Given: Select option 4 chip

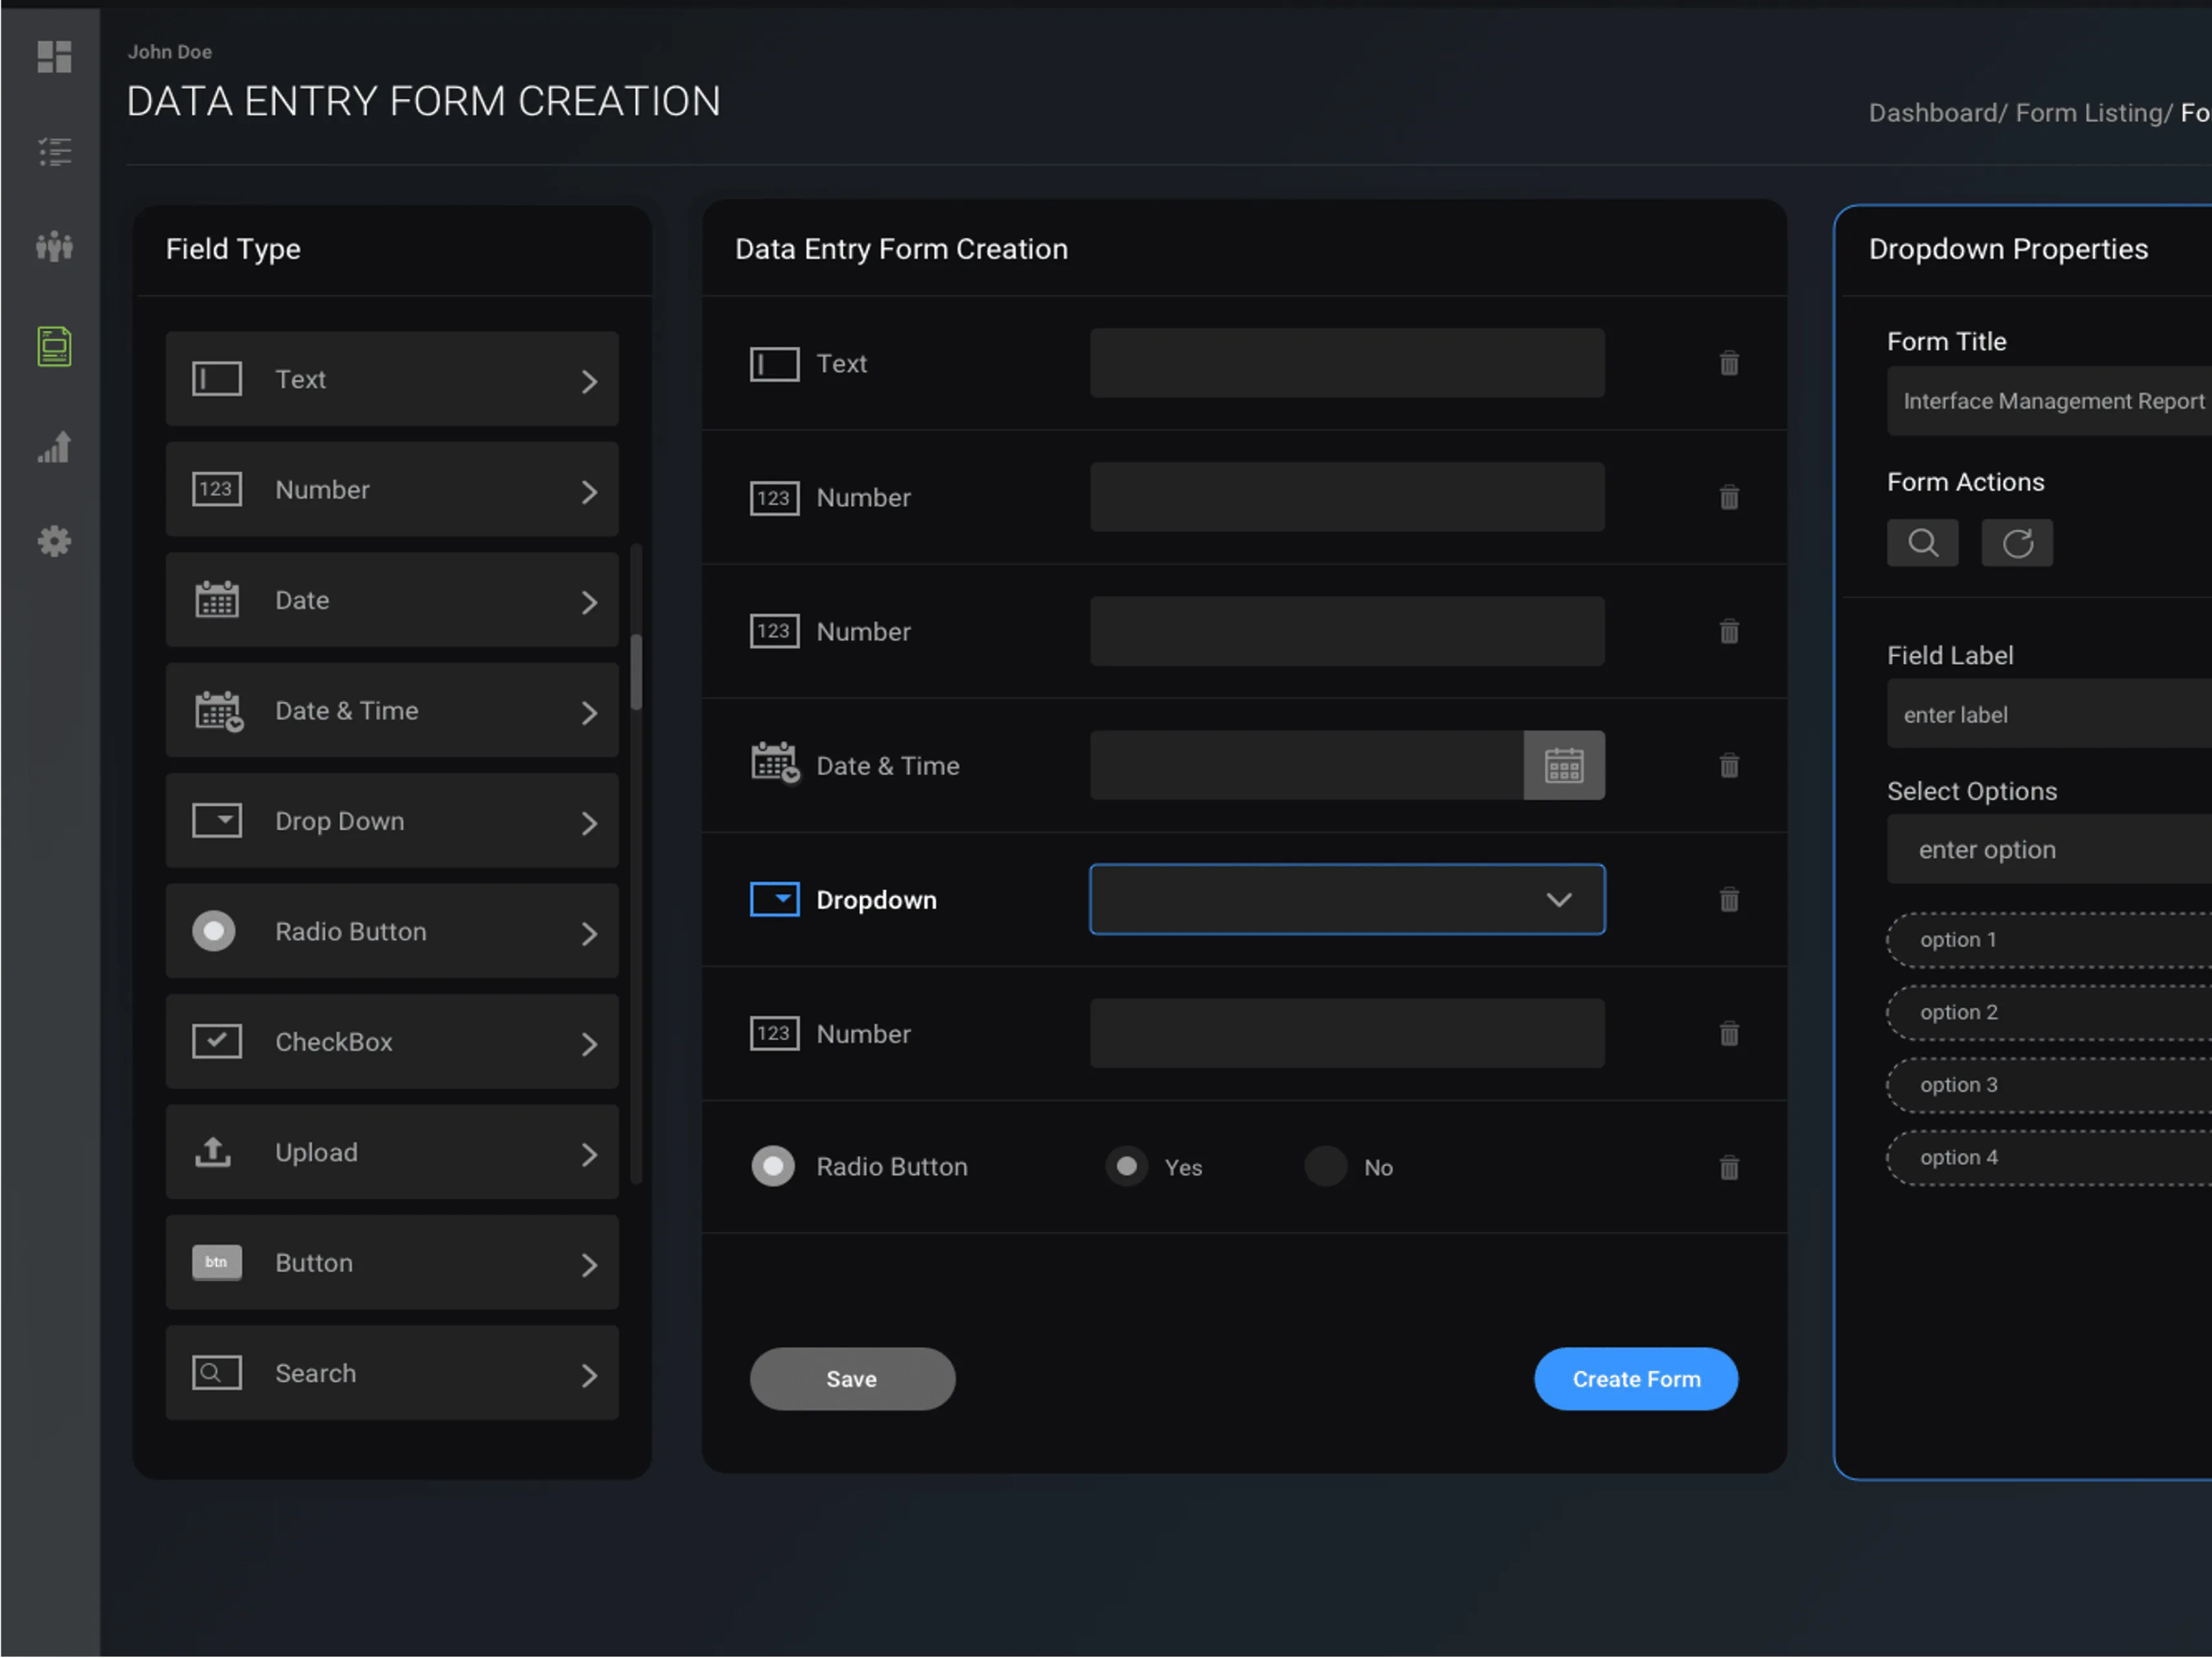Looking at the screenshot, I should [2049, 1157].
